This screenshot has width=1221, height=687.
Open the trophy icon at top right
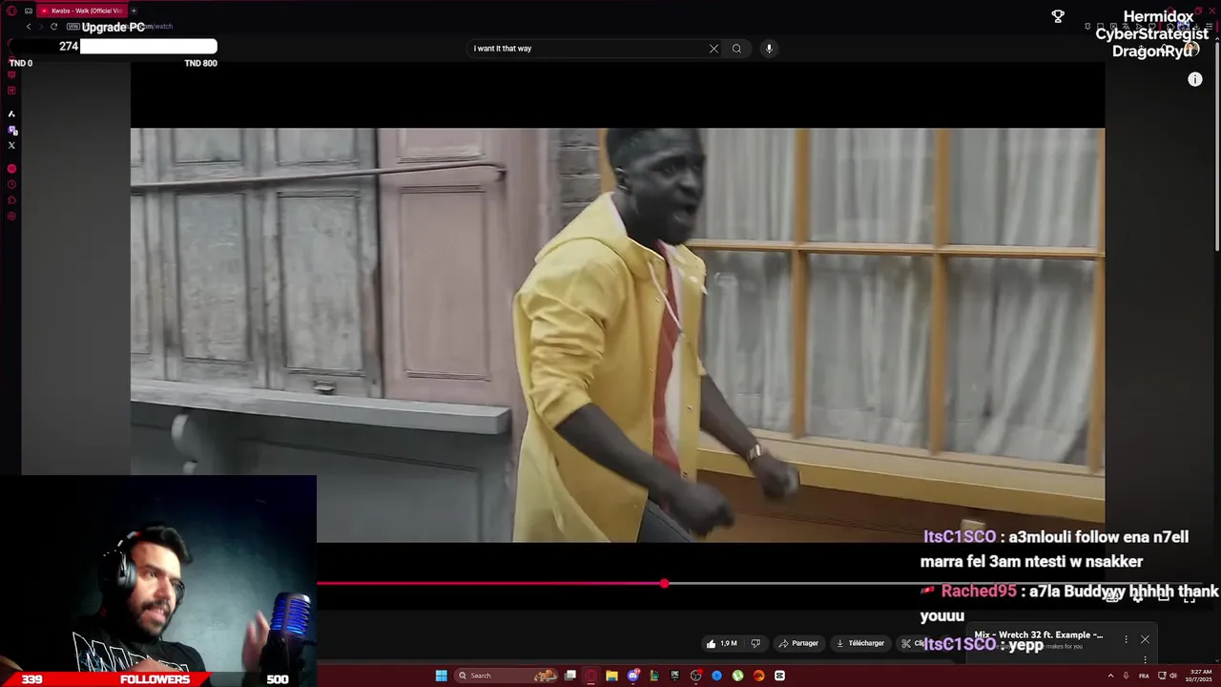pyautogui.click(x=1058, y=16)
